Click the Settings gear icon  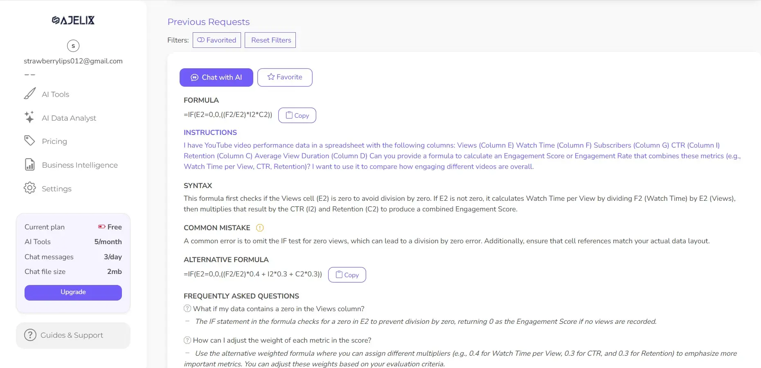click(29, 188)
